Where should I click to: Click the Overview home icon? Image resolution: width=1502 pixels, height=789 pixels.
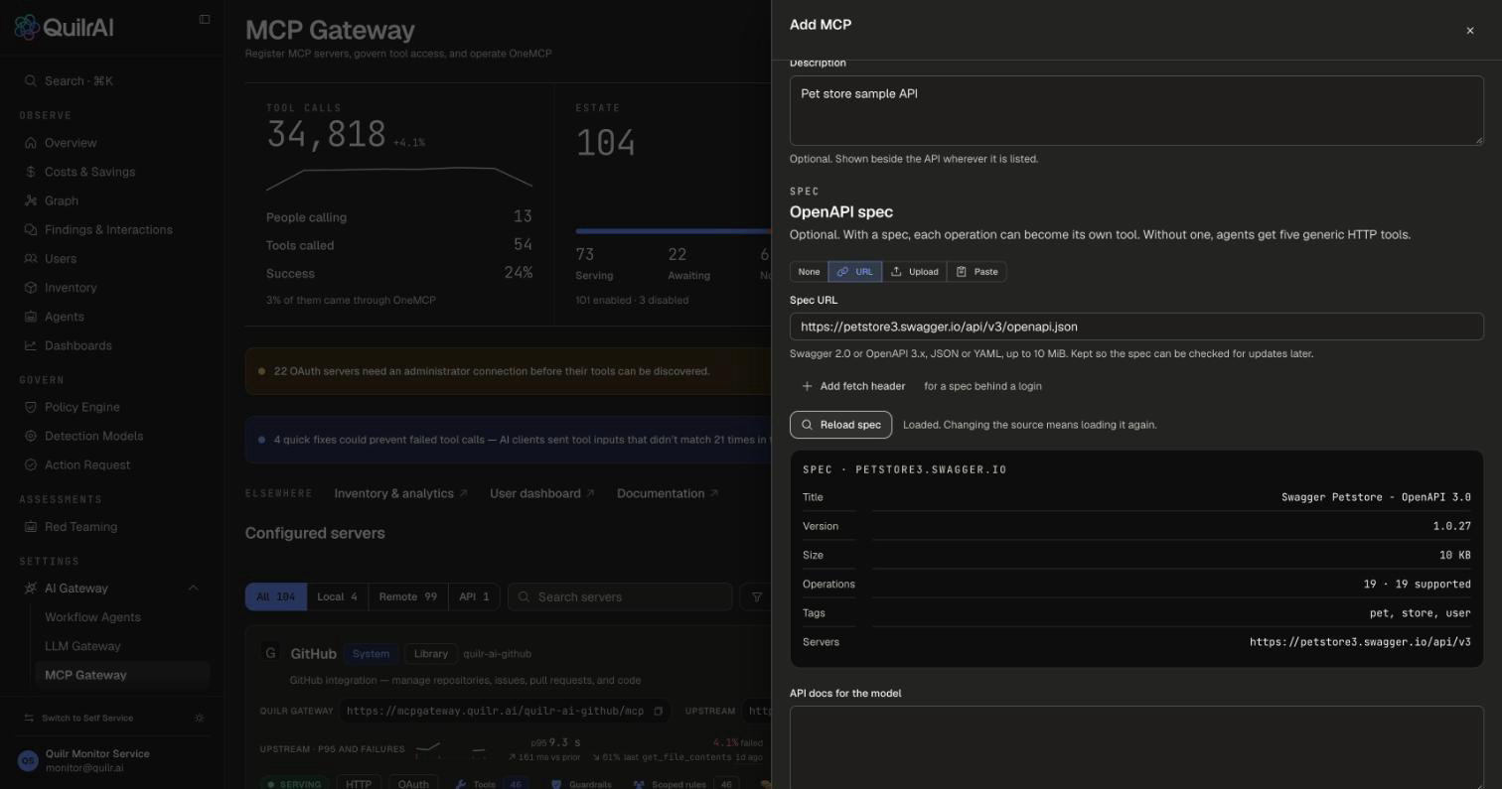31,143
